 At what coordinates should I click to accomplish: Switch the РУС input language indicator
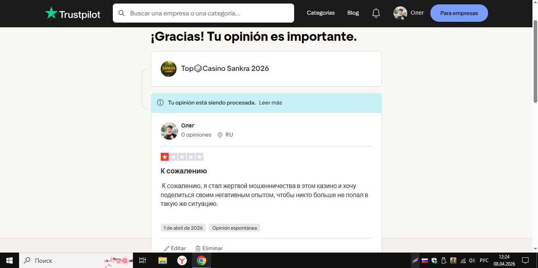click(x=484, y=260)
